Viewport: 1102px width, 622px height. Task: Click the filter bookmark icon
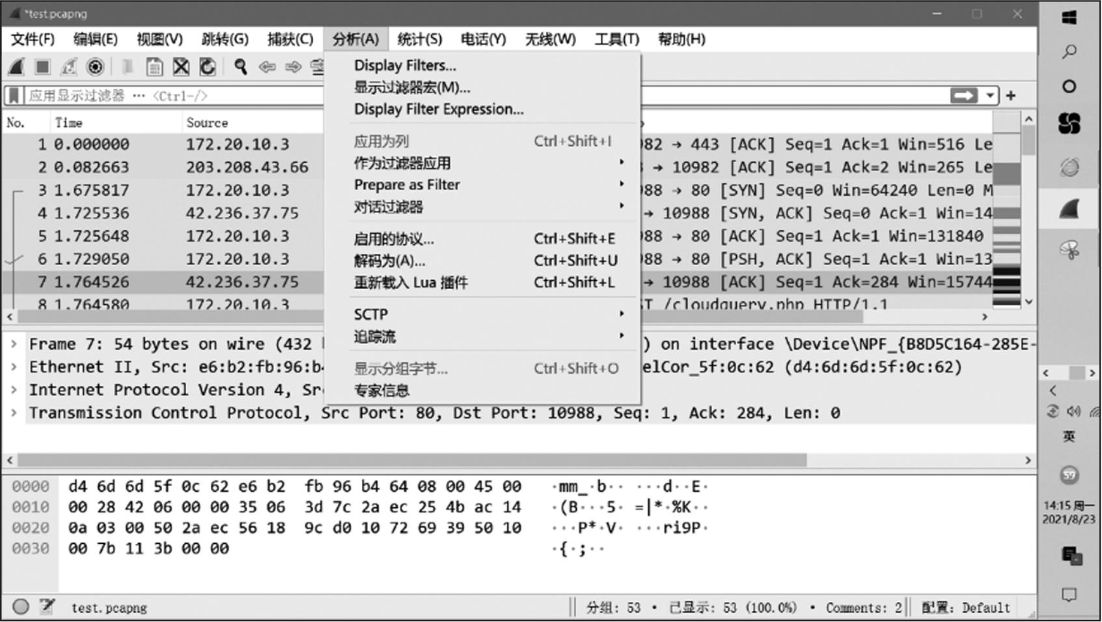[x=14, y=96]
